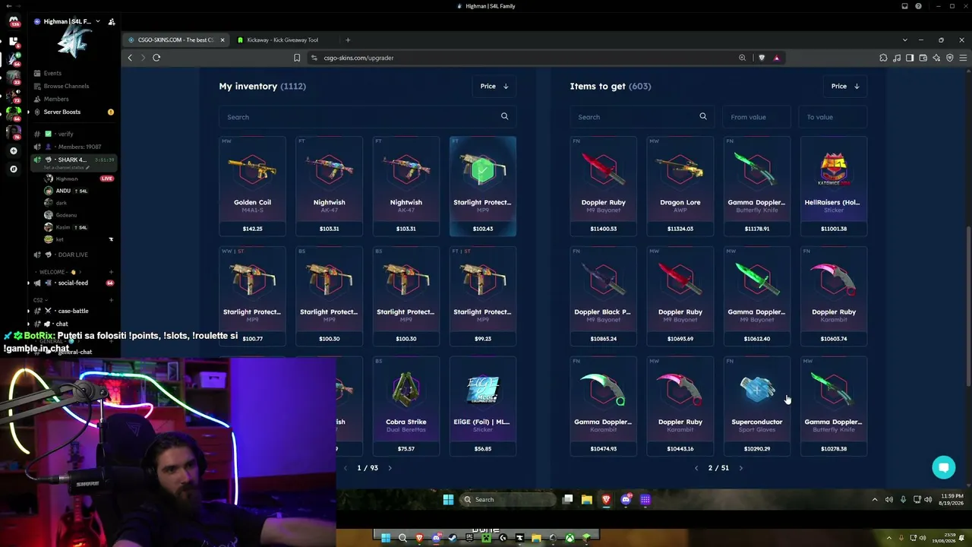Click the To value input field
Screen dimensions: 972x547
pyautogui.click(x=833, y=117)
